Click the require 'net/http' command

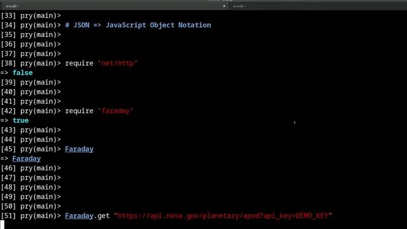pyautogui.click(x=101, y=63)
